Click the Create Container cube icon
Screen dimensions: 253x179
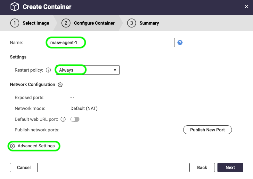tap(15, 7)
